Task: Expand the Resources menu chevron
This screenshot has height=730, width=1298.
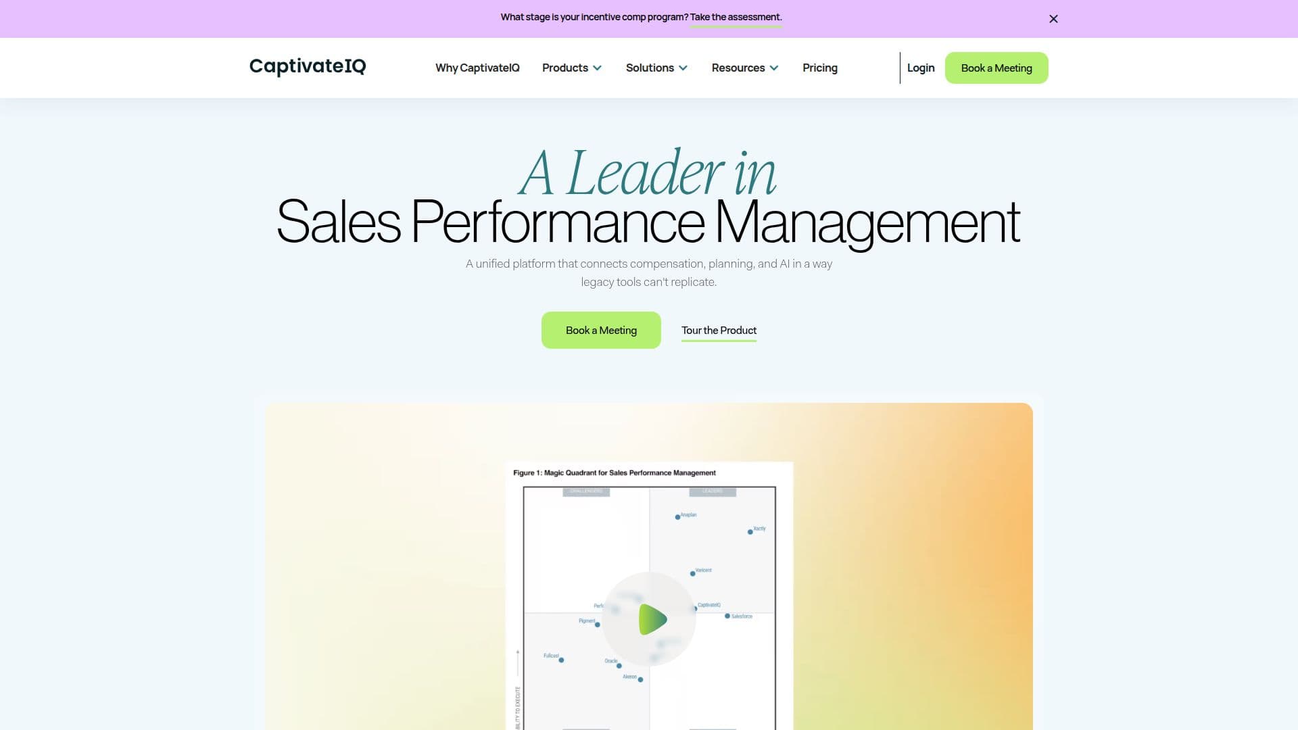Action: pyautogui.click(x=774, y=68)
